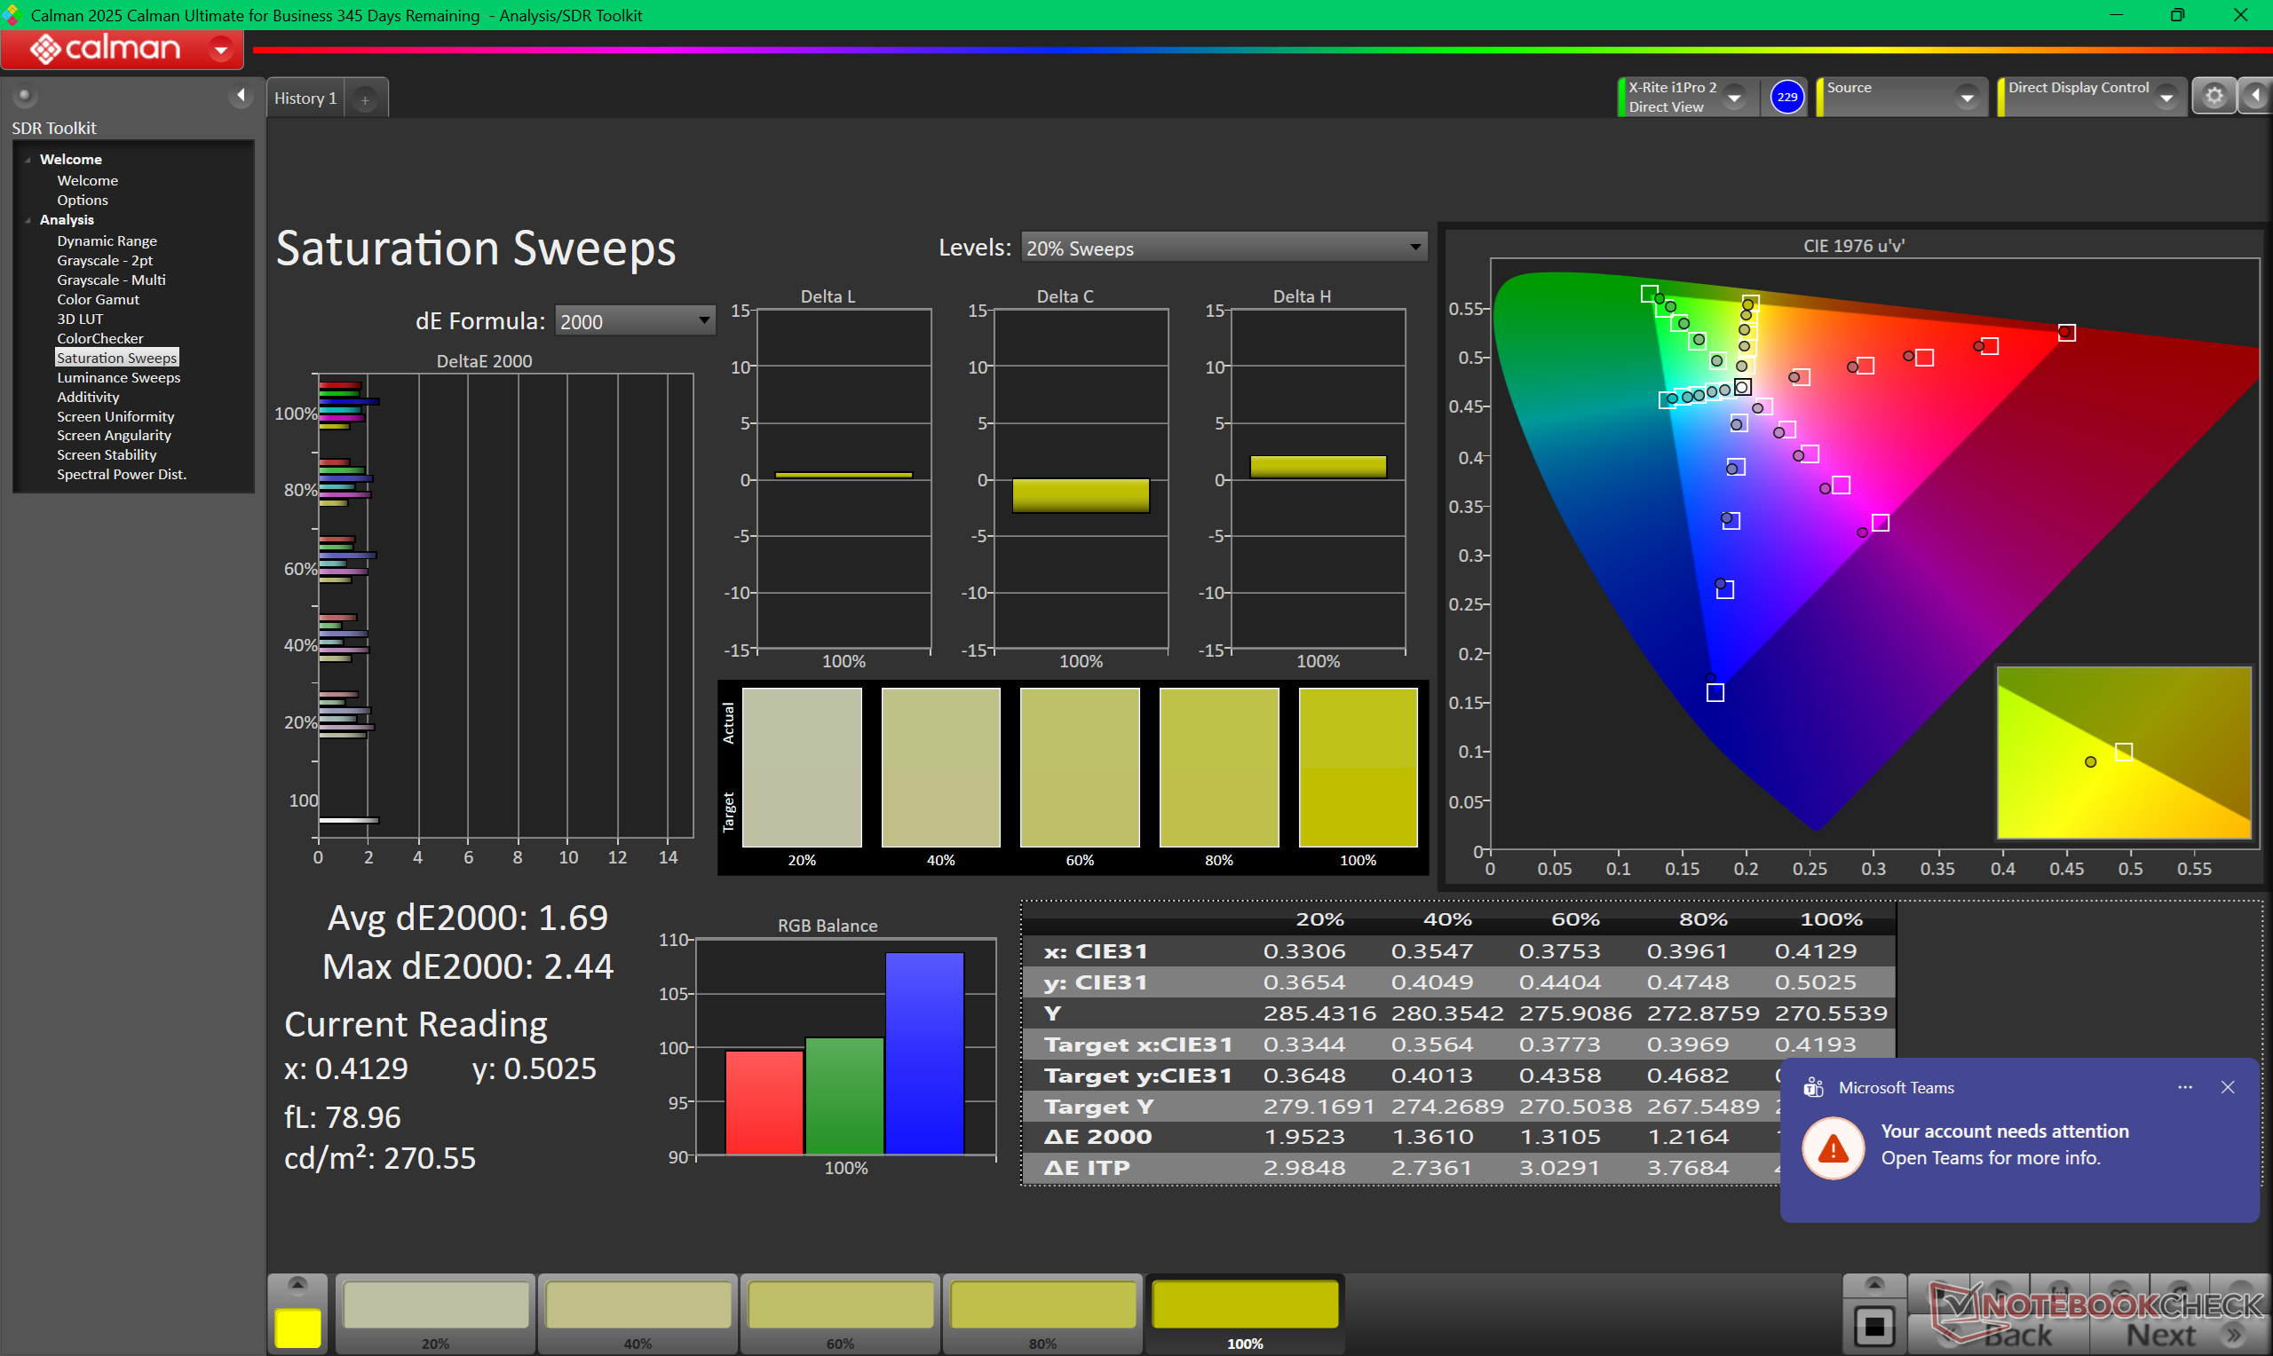Open Luminance Sweeps in sidebar
The height and width of the screenshot is (1356, 2273).
(x=118, y=377)
